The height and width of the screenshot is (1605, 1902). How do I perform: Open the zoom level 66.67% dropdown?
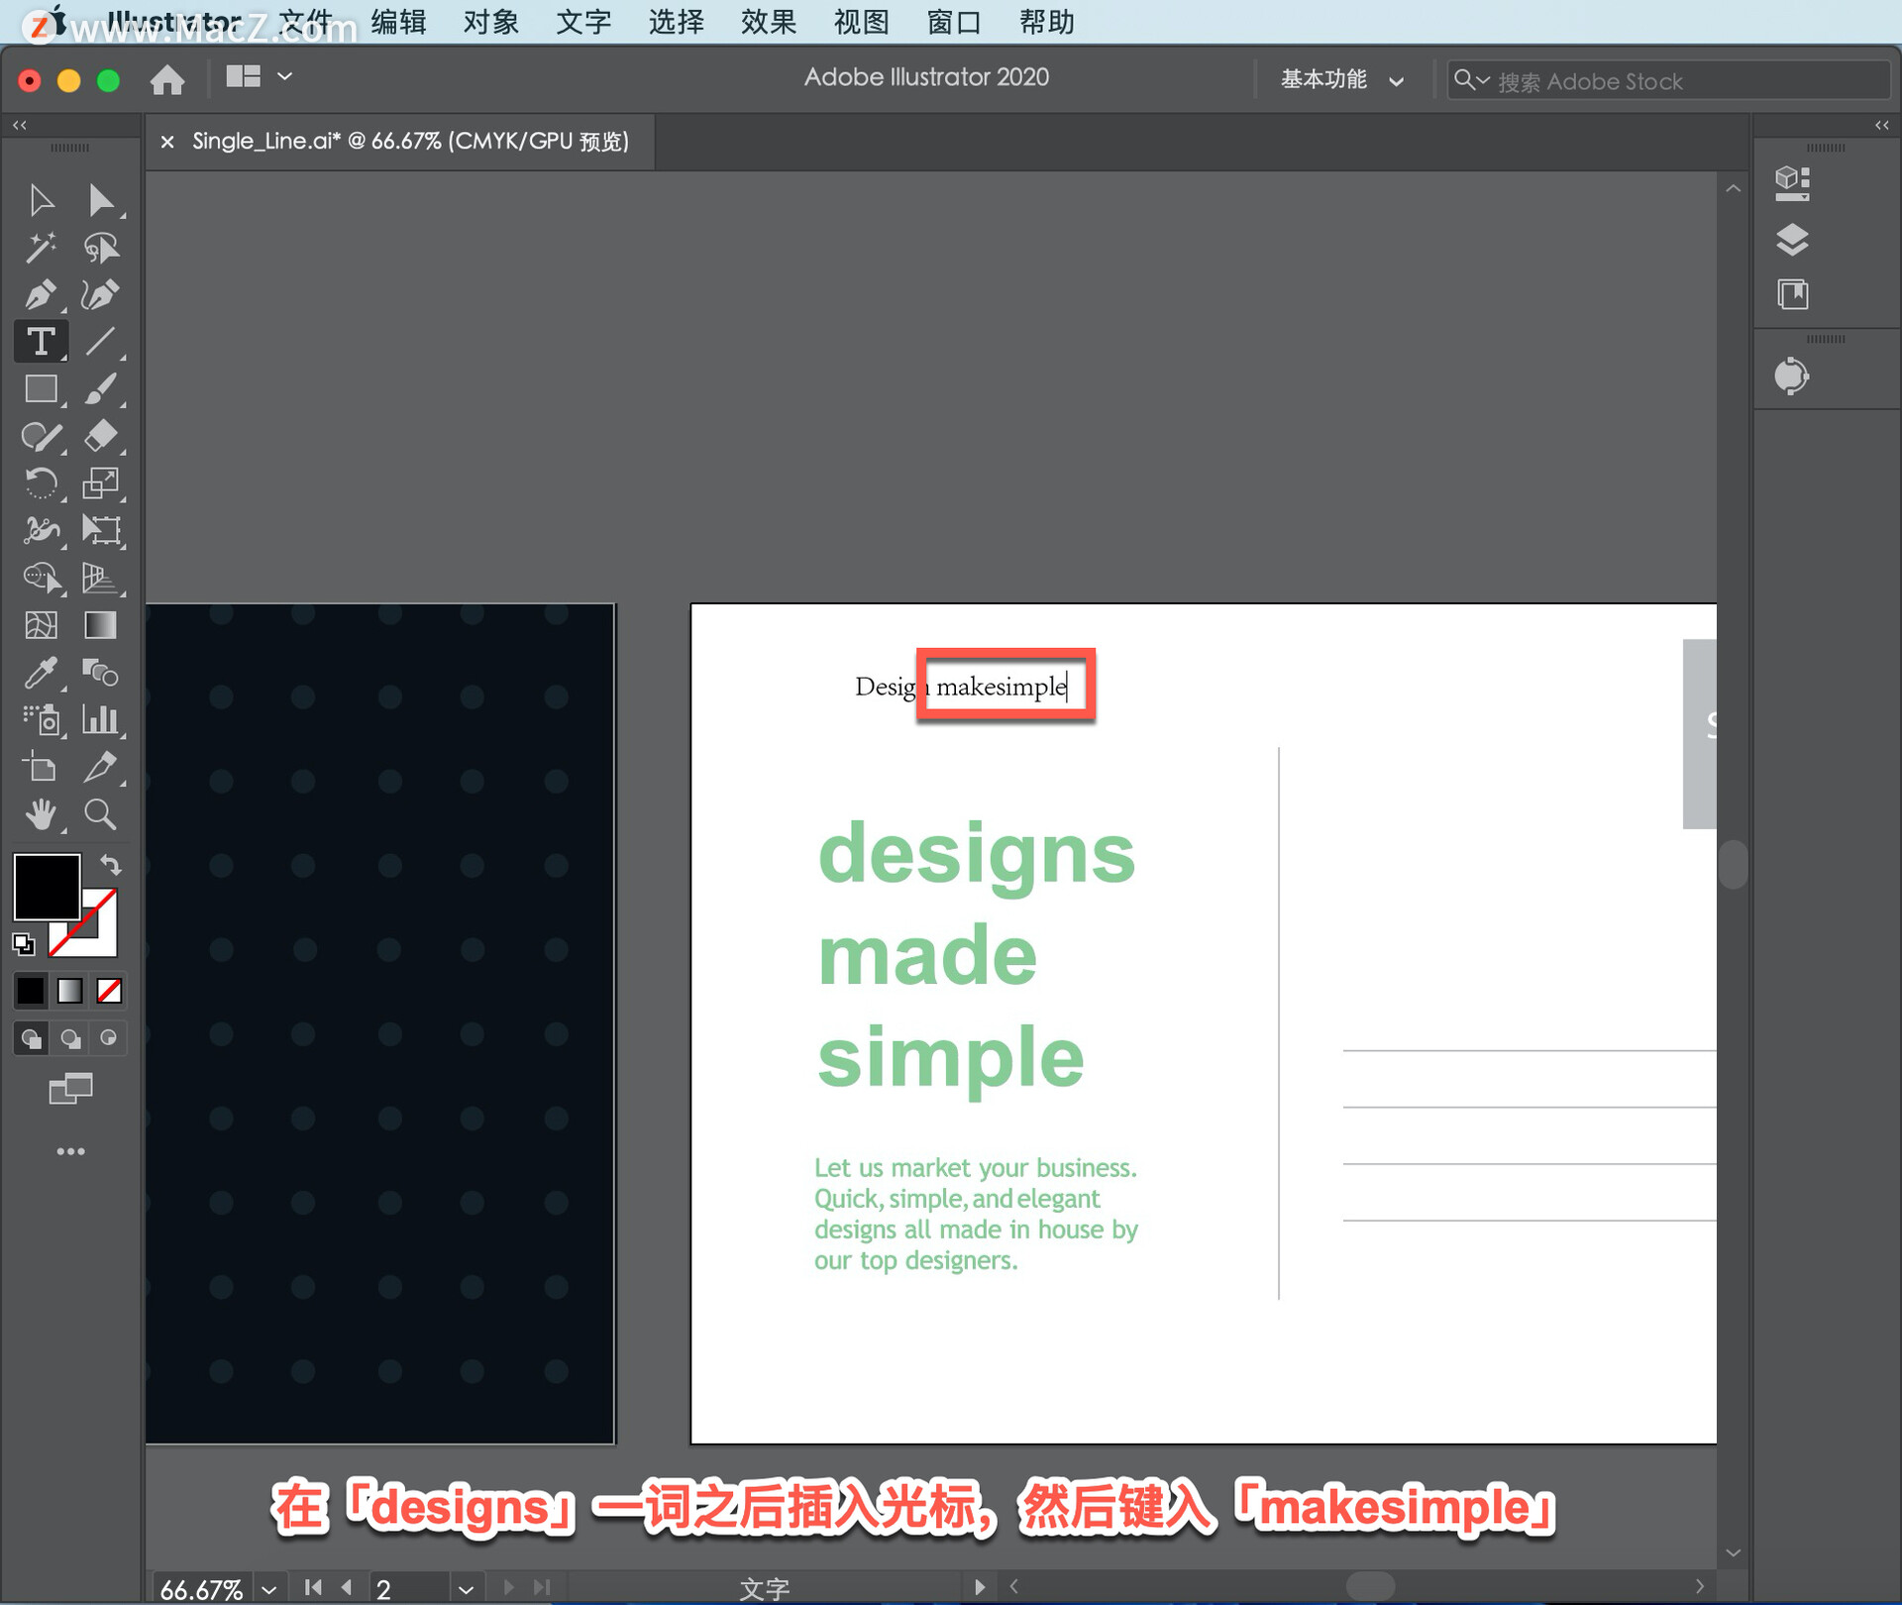pos(268,1588)
